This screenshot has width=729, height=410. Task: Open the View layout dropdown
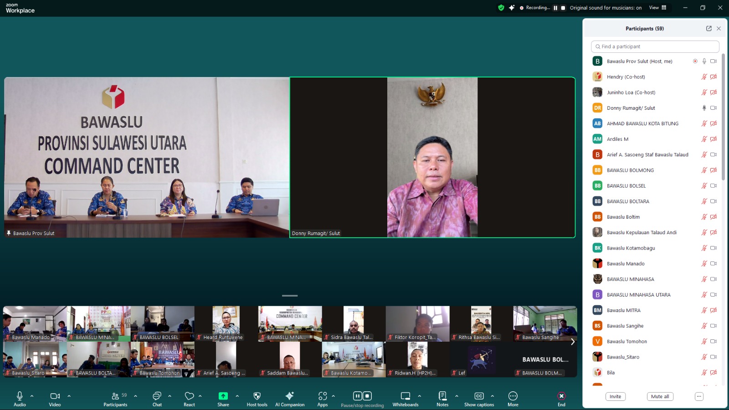657,8
